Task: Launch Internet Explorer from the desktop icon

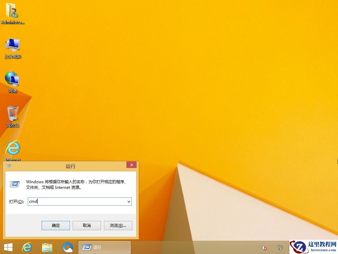Action: (13, 149)
